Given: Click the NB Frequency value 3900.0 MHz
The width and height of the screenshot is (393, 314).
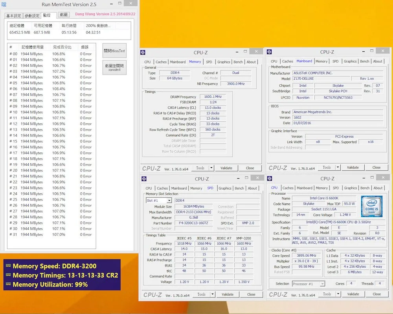Looking at the screenshot, I should coord(235,84).
